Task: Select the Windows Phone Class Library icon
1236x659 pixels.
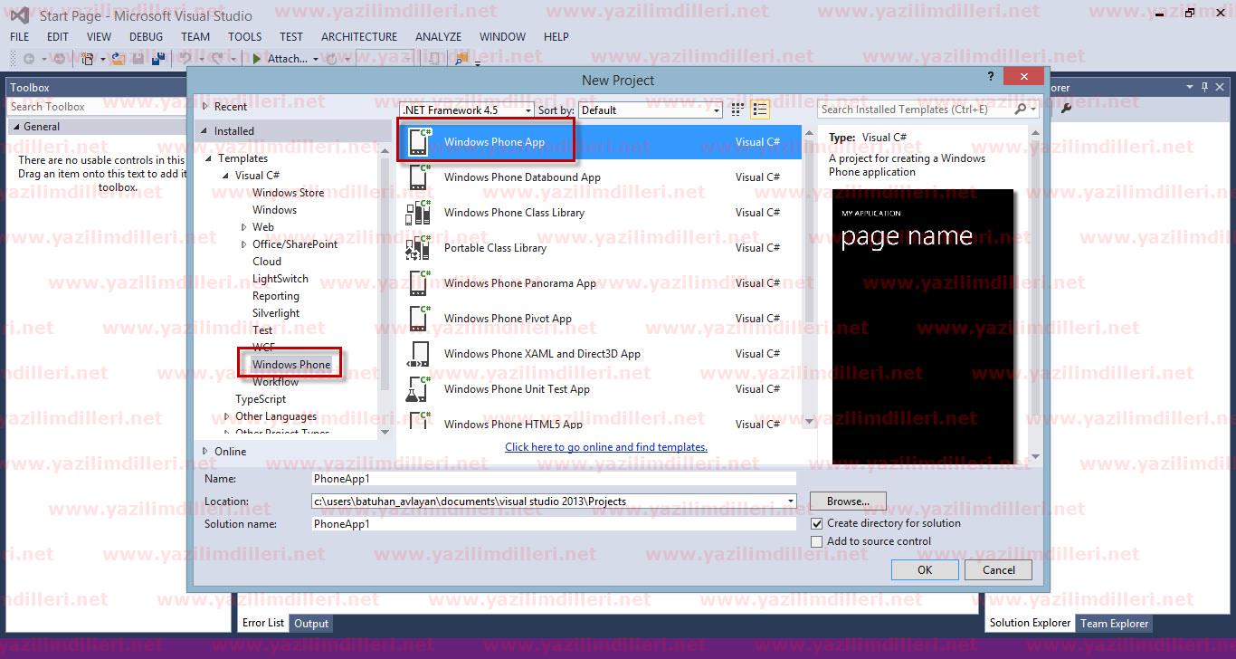Action: coord(418,213)
